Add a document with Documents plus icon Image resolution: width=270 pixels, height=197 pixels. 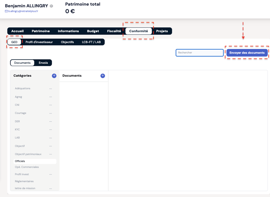[x=103, y=76]
